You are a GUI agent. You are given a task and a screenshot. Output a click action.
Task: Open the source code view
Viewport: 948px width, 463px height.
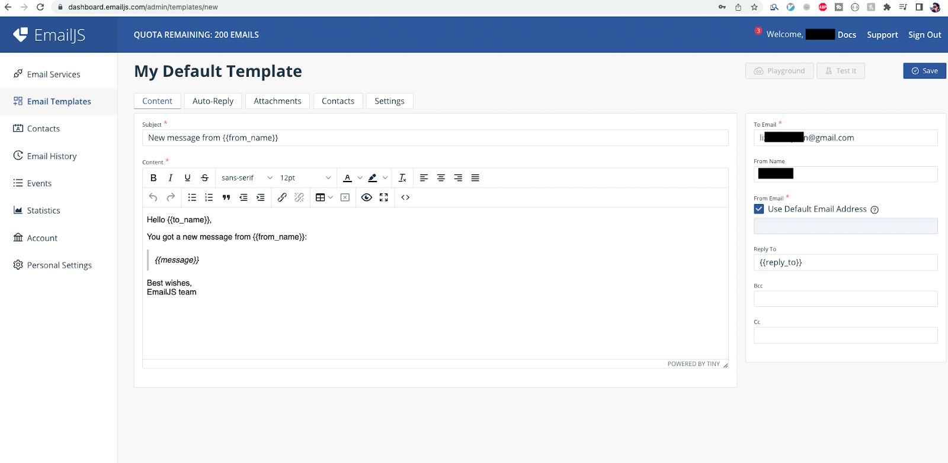405,197
